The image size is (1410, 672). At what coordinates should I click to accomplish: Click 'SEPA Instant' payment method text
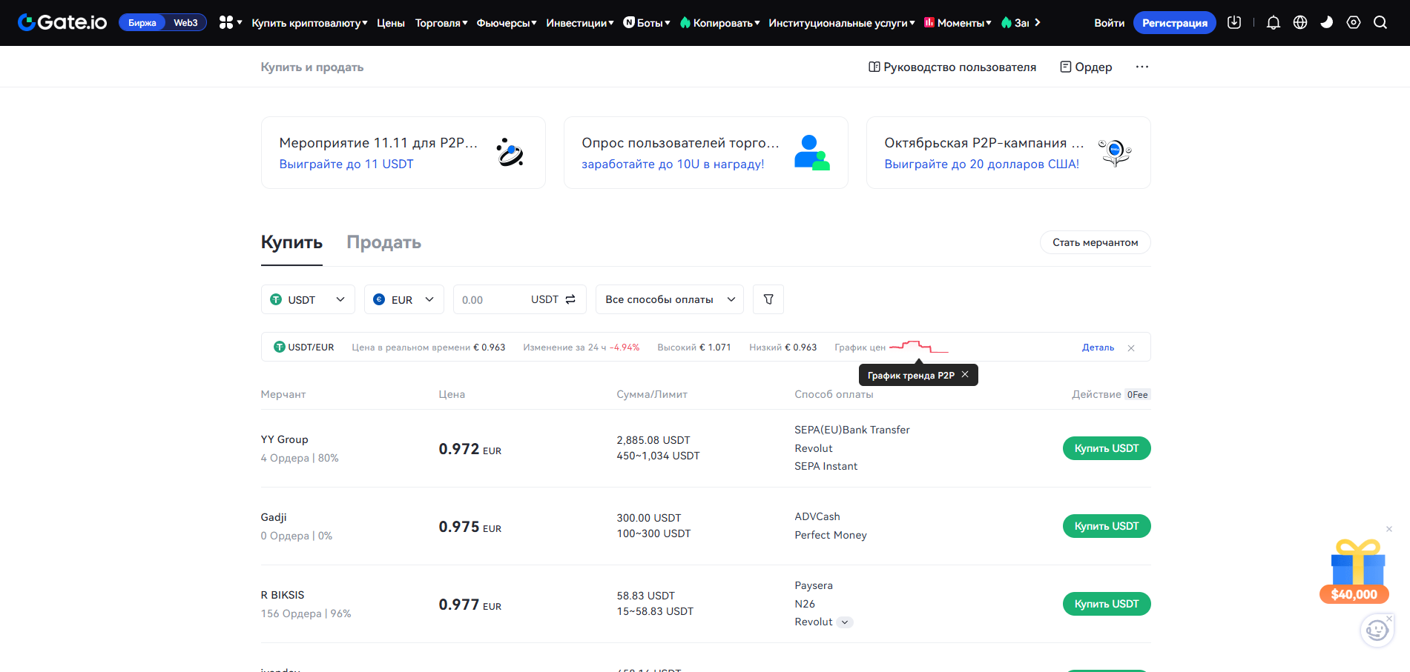tap(826, 466)
